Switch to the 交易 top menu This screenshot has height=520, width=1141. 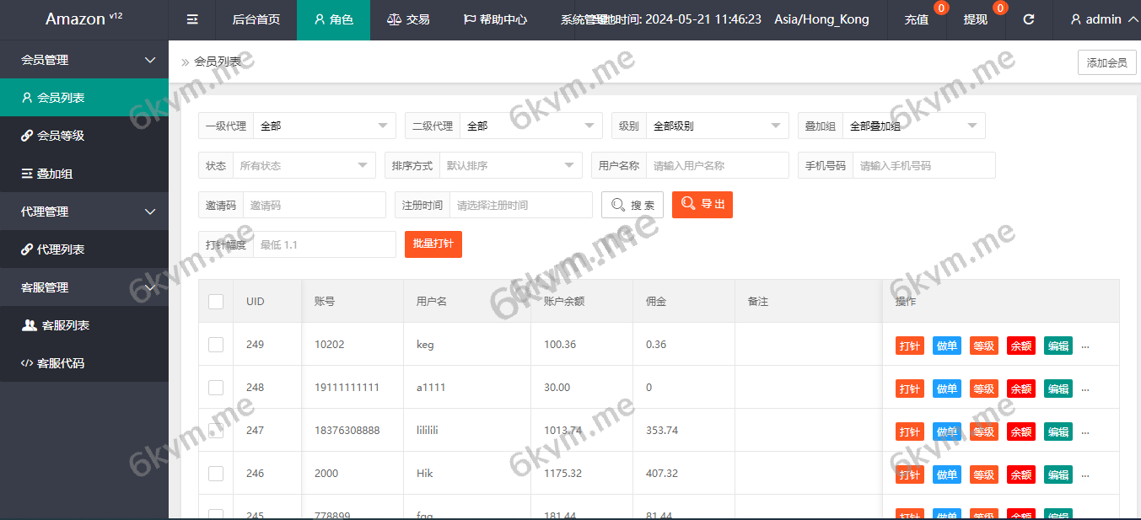pos(408,19)
